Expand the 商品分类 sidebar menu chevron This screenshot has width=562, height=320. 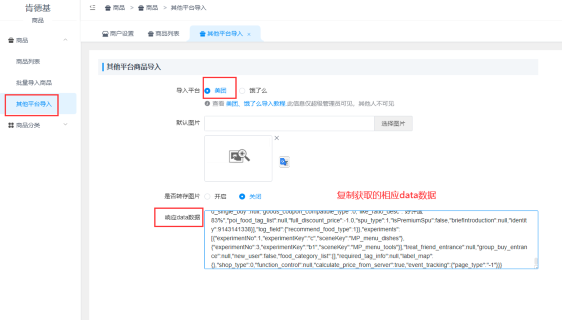(x=65, y=125)
